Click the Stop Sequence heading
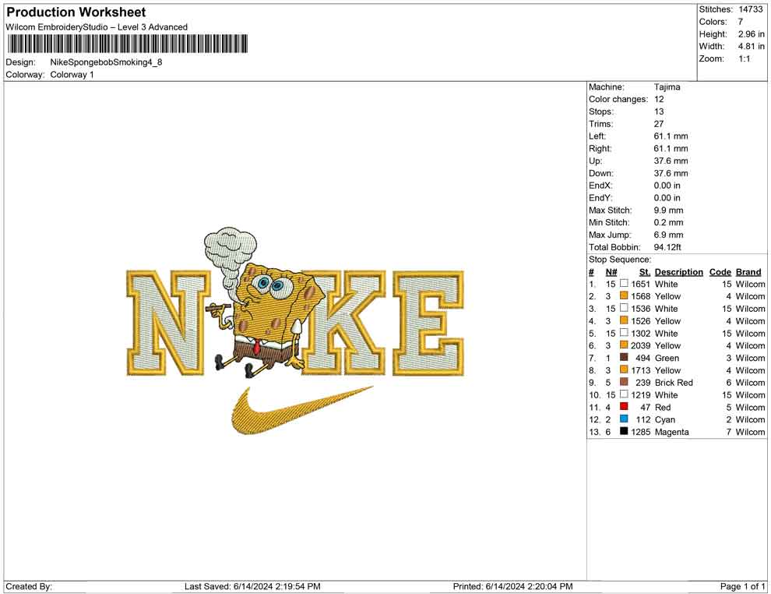 coord(620,260)
